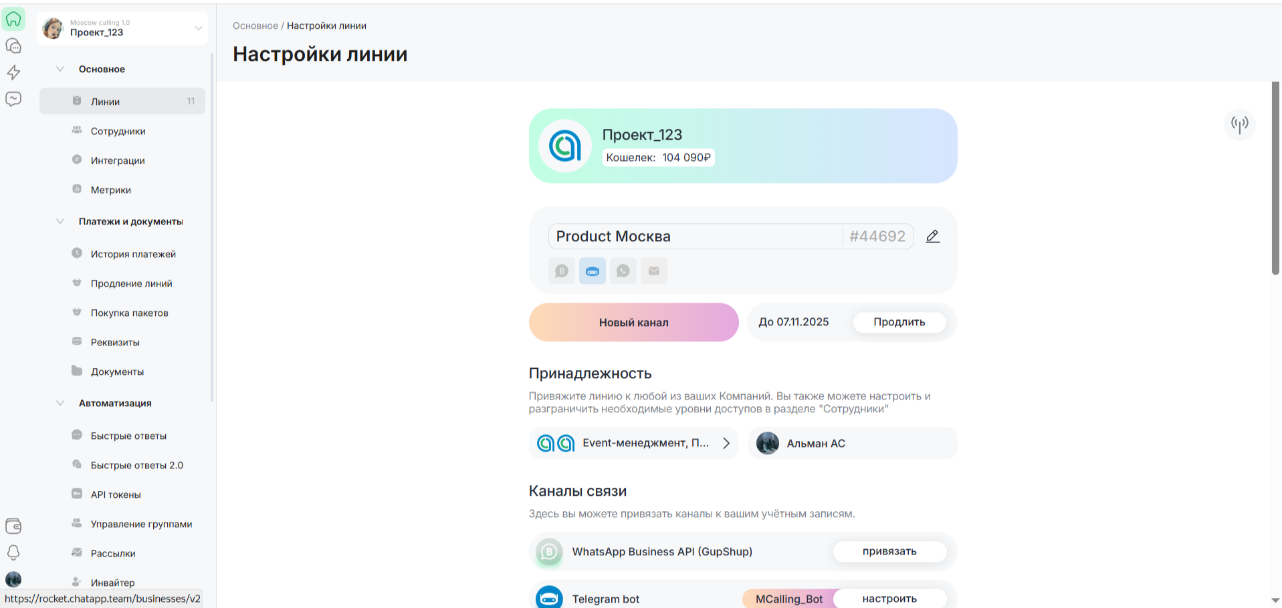
Task: Collapse the Основное sidebar section
Action: [x=60, y=69]
